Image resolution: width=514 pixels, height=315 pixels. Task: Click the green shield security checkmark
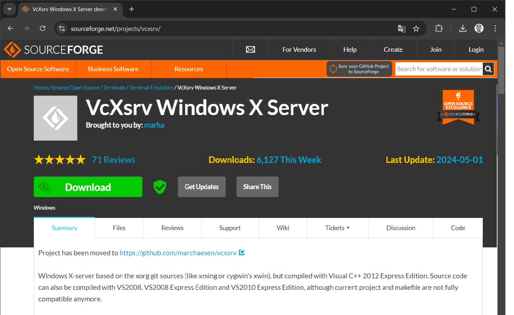click(x=160, y=187)
